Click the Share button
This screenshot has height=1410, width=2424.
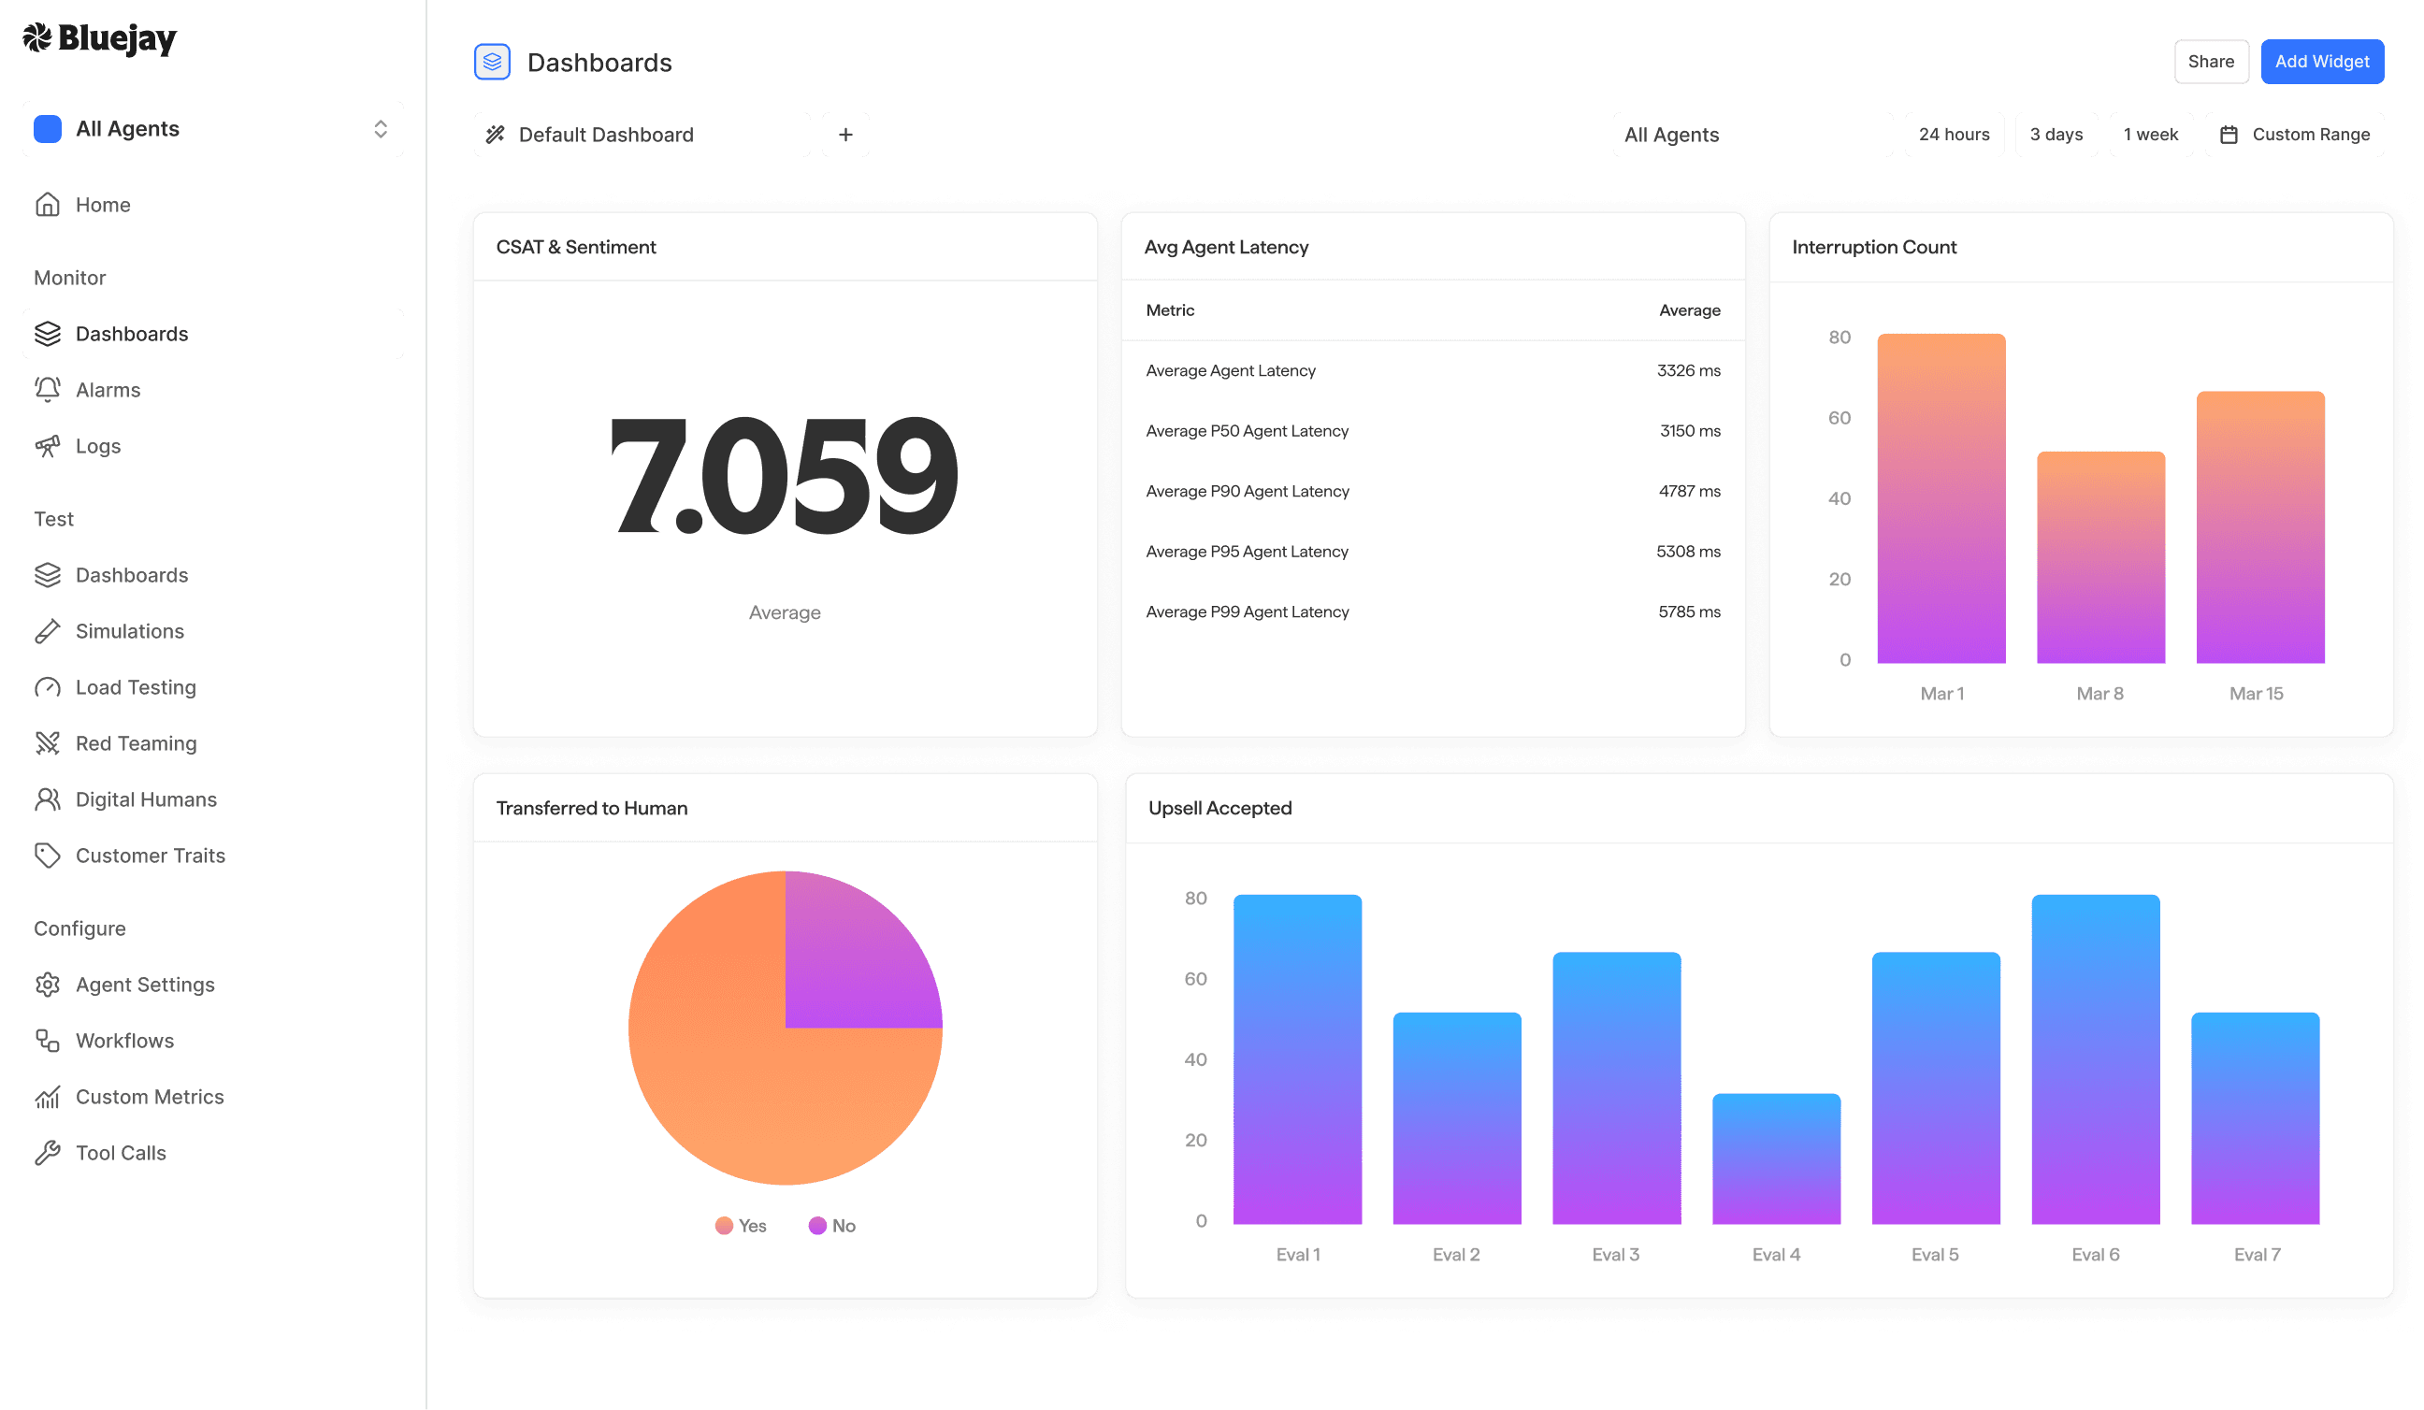tap(2210, 62)
